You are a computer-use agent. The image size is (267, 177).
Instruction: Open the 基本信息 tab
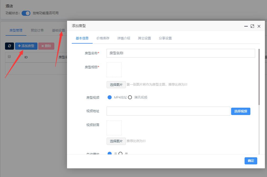tap(82, 38)
